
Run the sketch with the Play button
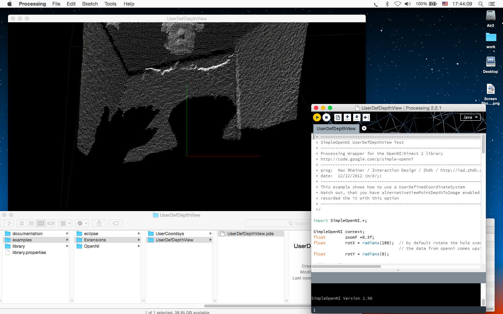click(x=317, y=118)
